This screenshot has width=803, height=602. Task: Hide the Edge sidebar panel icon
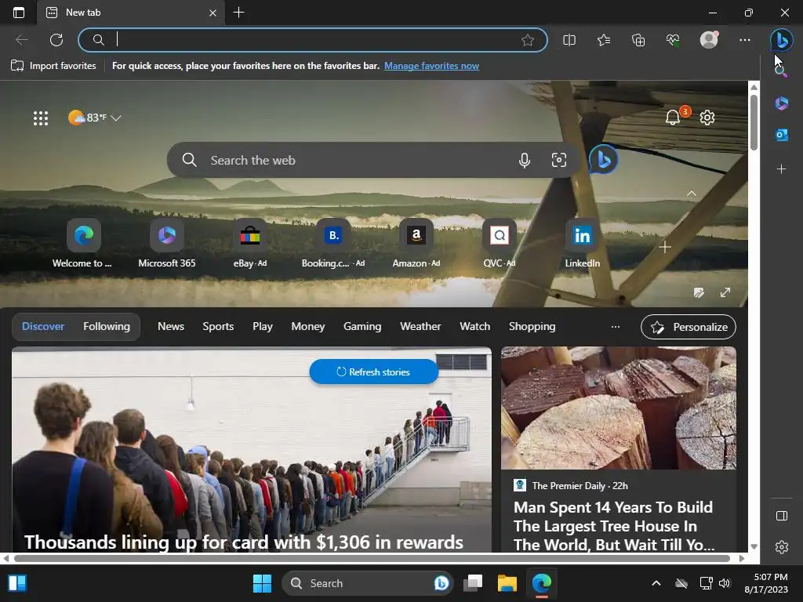click(x=782, y=516)
